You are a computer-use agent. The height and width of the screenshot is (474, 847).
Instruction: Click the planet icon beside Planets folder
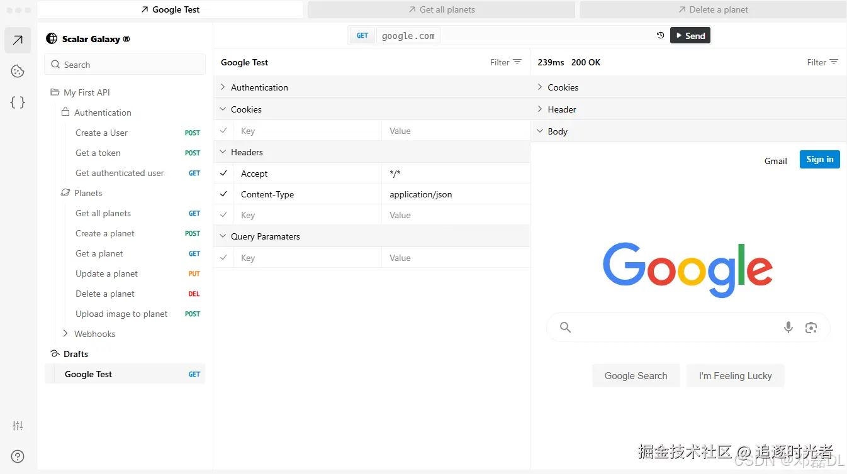click(65, 192)
